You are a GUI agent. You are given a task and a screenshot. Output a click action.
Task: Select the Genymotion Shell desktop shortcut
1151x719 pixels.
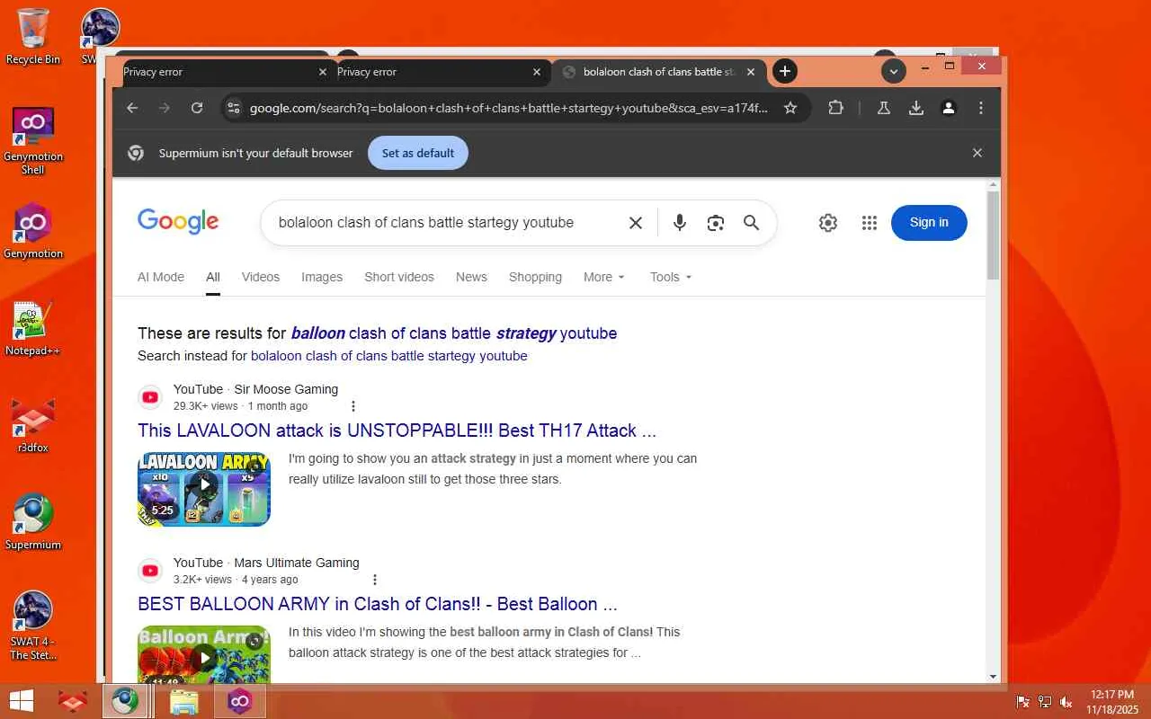pos(33,140)
